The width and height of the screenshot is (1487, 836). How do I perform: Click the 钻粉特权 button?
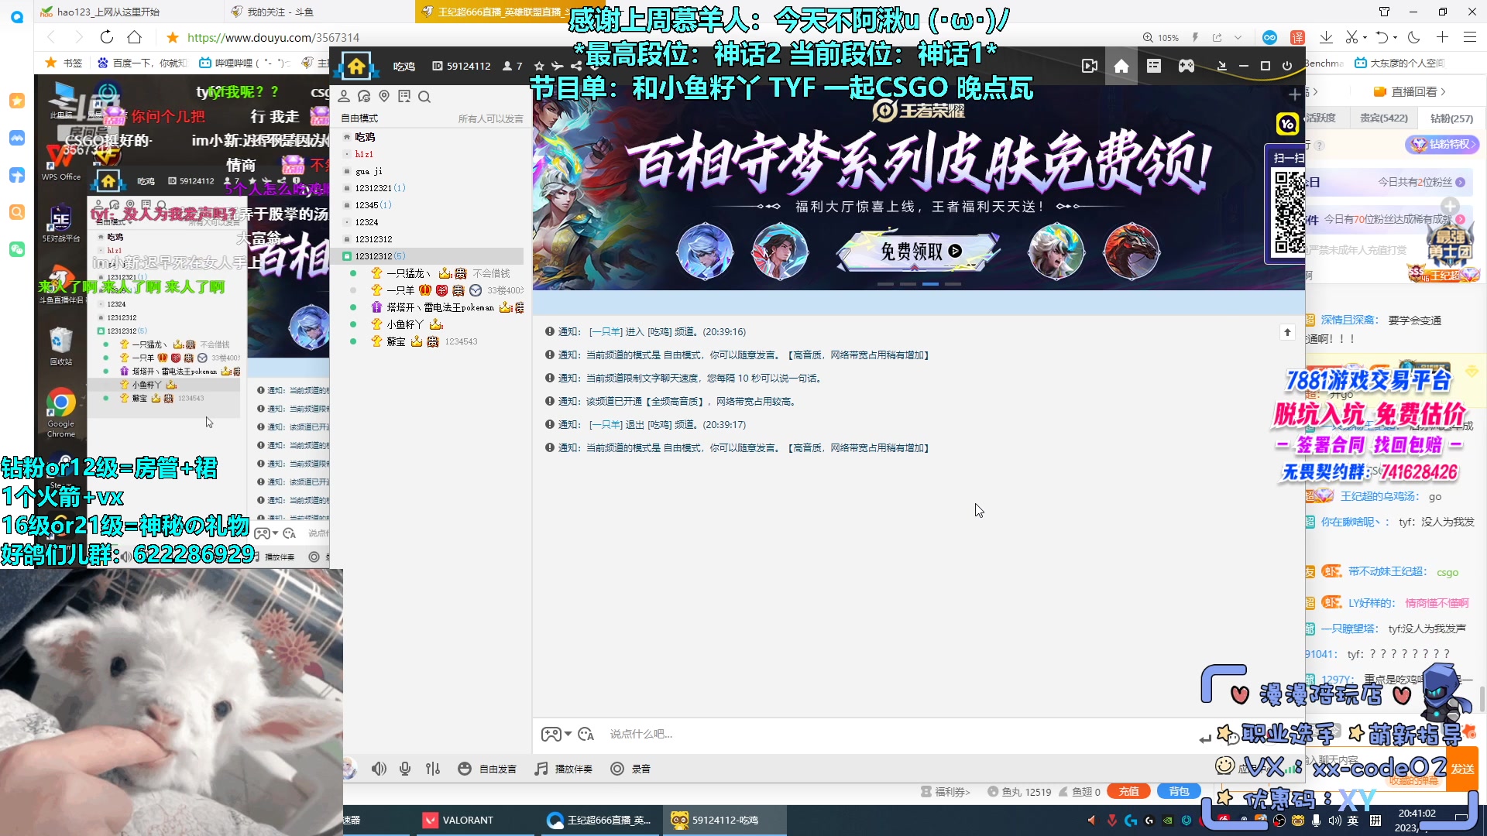click(x=1442, y=144)
